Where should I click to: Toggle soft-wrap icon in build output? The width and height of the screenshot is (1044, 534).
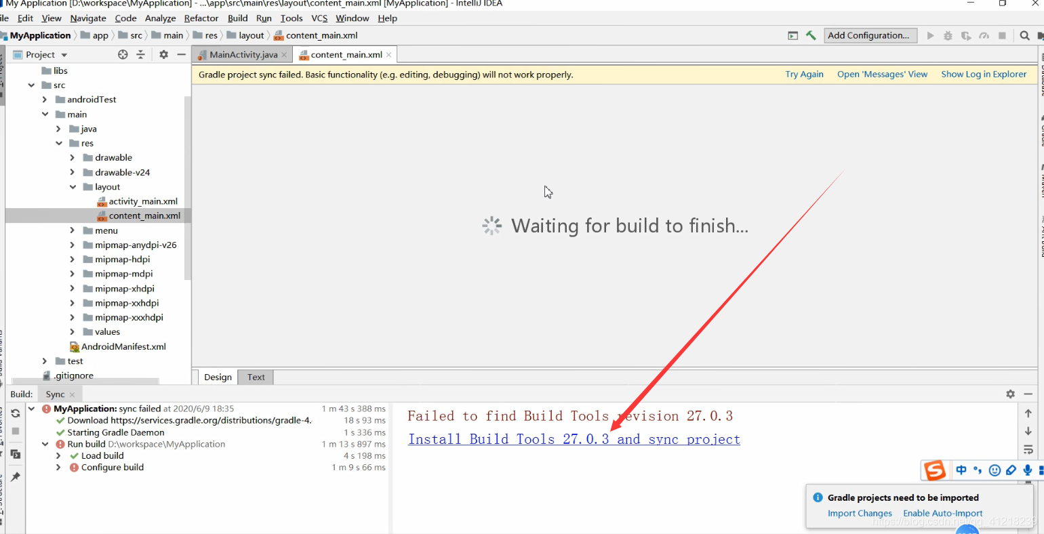coord(1028,449)
